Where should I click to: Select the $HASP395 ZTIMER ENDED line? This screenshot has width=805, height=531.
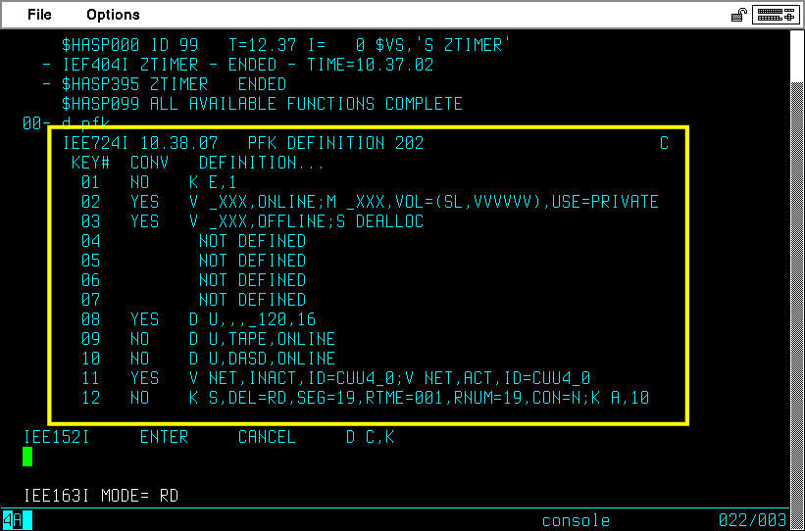point(165,84)
